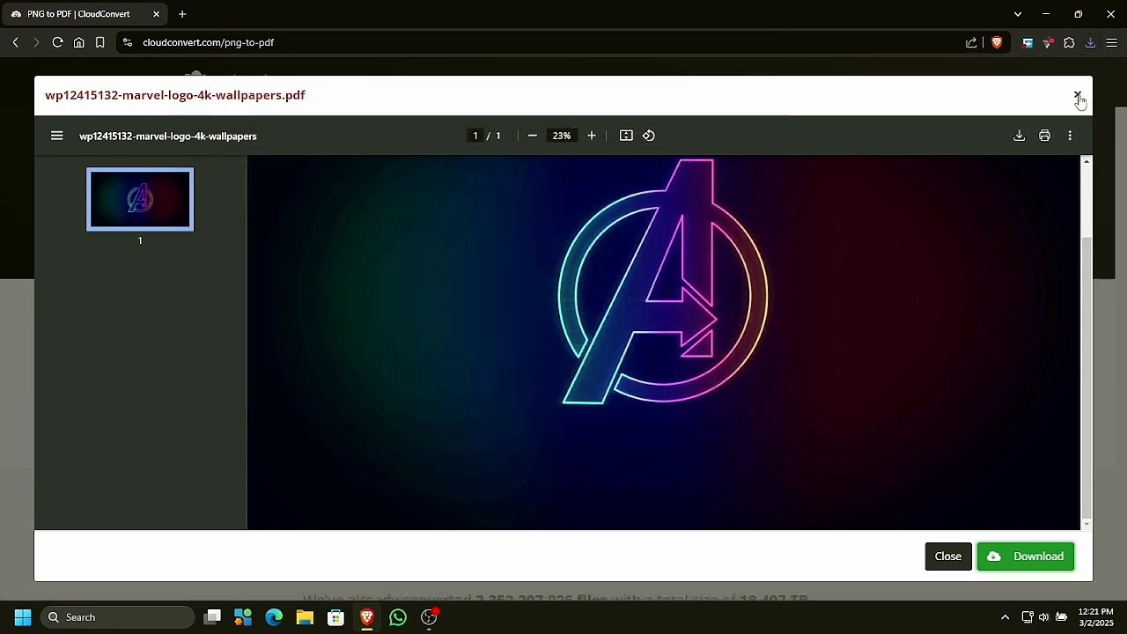Viewport: 1127px width, 634px height.
Task: Click the fit to page icon
Action: pos(626,136)
